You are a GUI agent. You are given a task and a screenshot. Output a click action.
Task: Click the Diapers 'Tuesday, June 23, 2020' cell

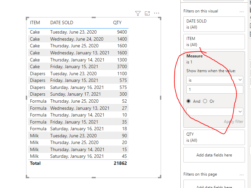tap(73, 74)
